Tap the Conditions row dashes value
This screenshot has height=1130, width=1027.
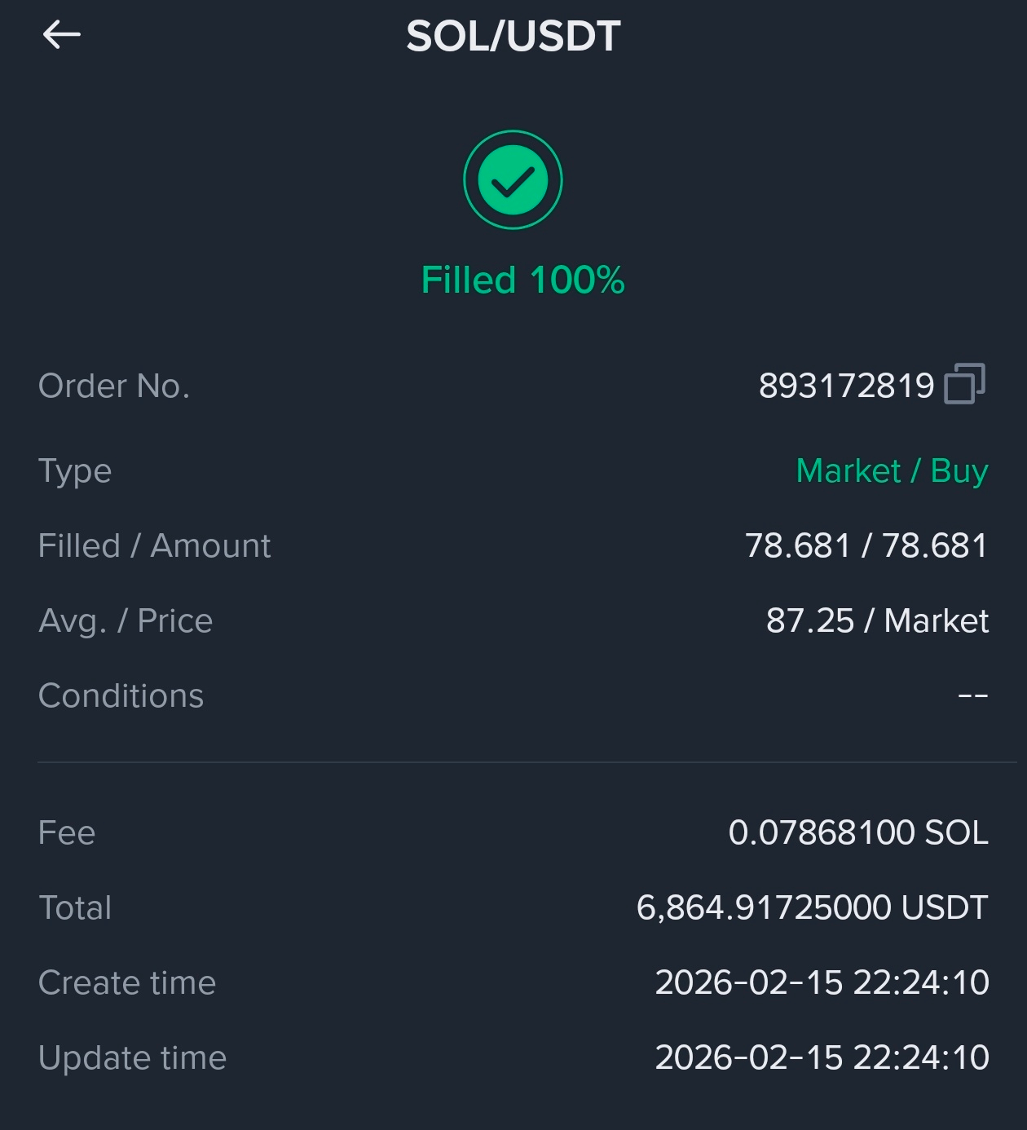pos(972,696)
